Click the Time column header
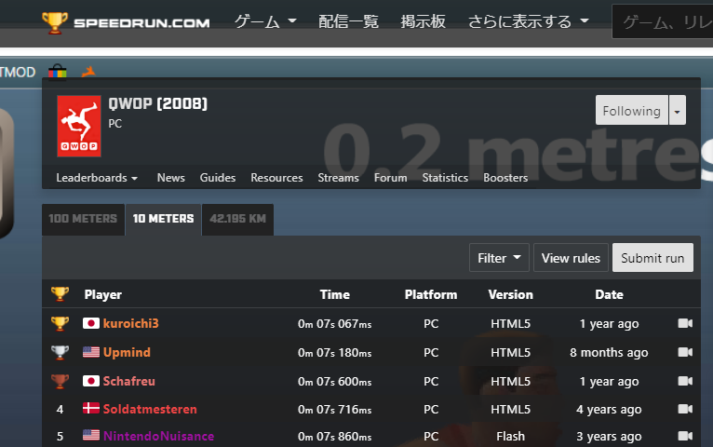This screenshot has height=447, width=713. click(x=335, y=294)
